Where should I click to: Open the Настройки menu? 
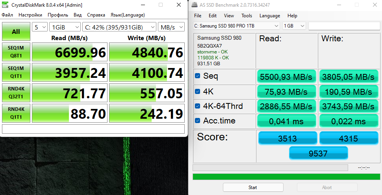pyautogui.click(x=30, y=15)
